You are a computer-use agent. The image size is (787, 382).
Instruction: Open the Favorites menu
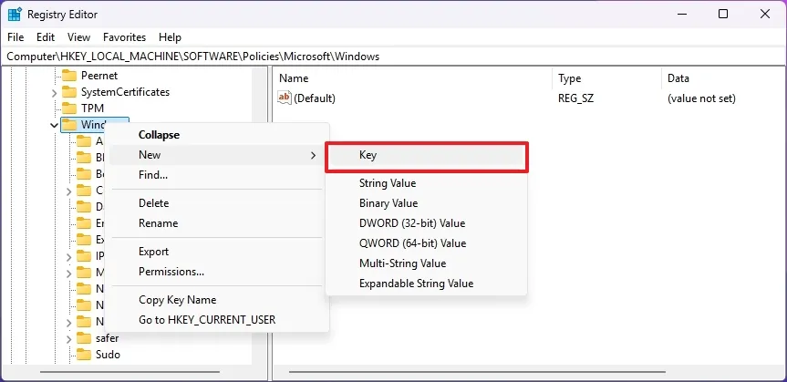124,37
